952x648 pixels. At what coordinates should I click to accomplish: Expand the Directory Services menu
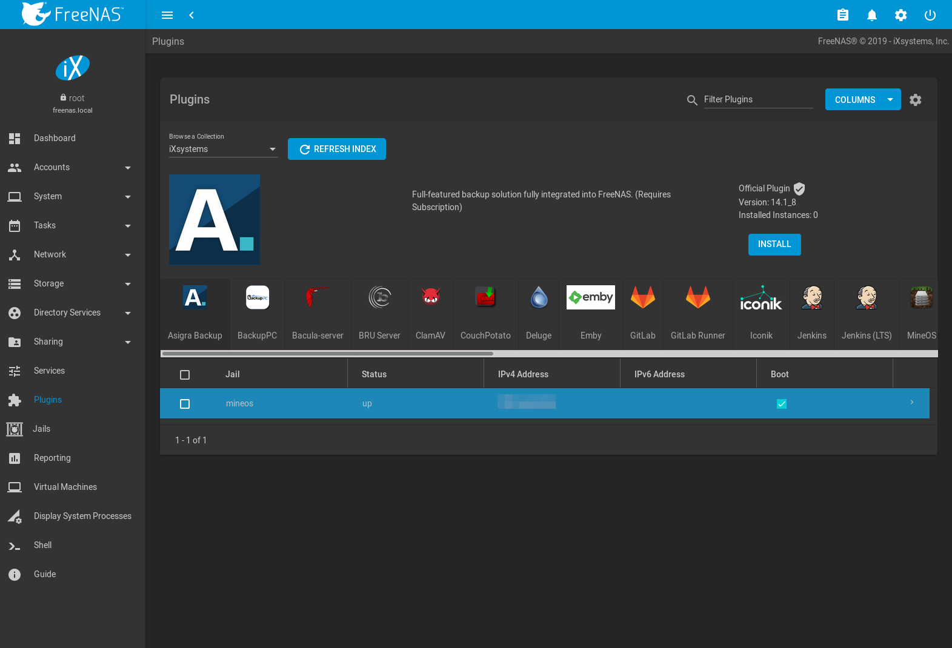(73, 312)
